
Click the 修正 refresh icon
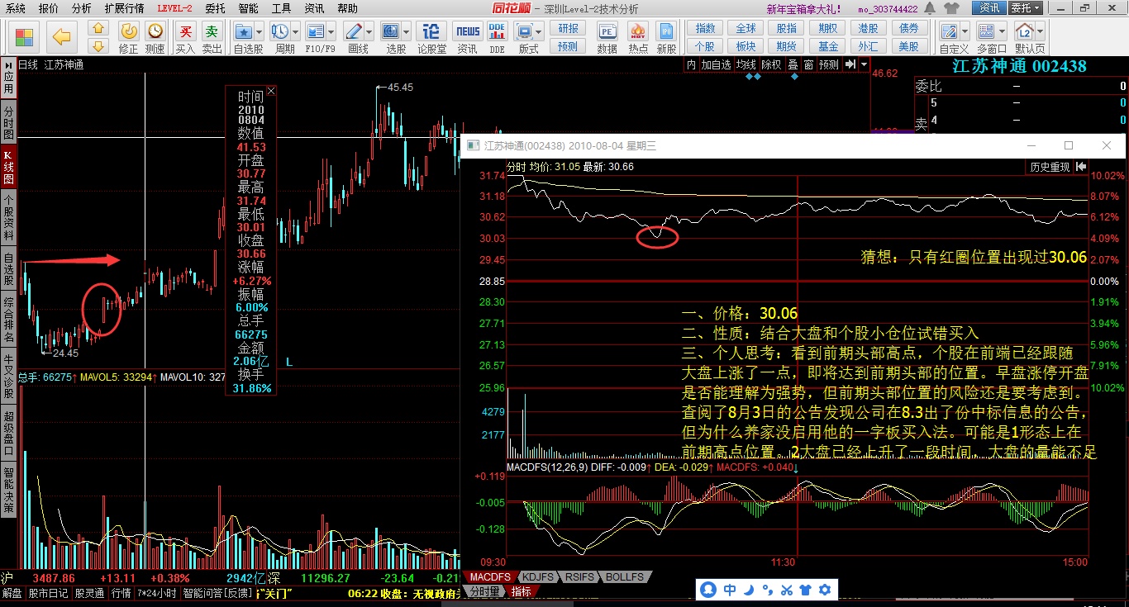[129, 31]
